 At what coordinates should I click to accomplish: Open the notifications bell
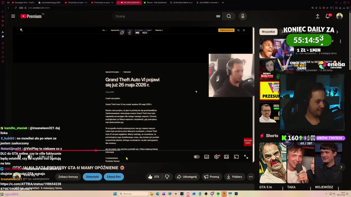328,16
